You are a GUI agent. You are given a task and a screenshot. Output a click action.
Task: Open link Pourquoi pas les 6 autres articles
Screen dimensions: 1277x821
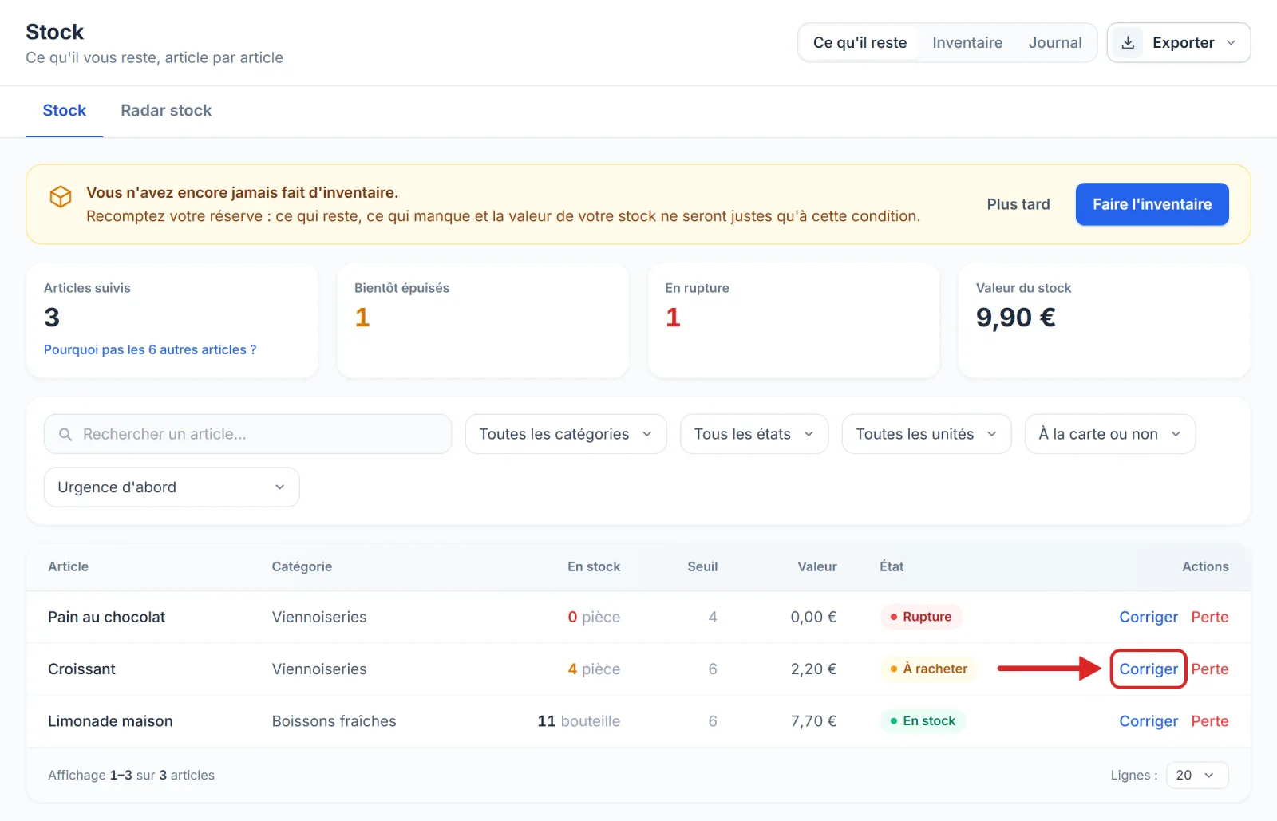150,349
